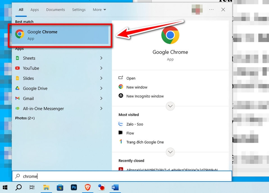269x193 pixels.
Task: Open Microsoft Store from the taskbar
Action: (60, 188)
